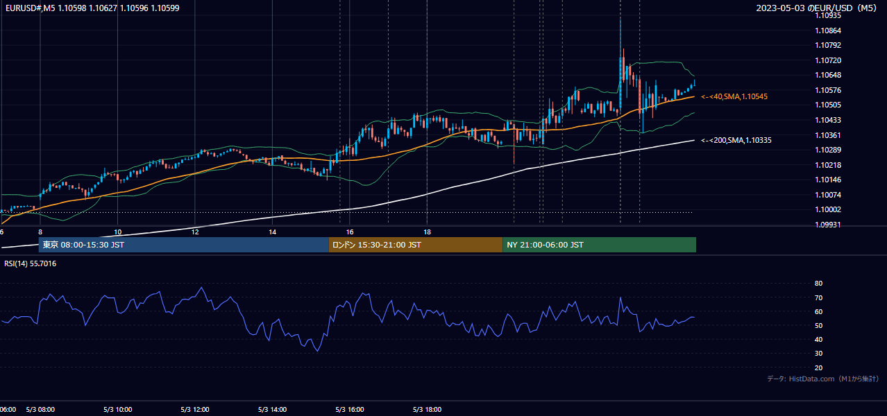Click the RSI scale value 20
This screenshot has width=887, height=416.
(818, 367)
